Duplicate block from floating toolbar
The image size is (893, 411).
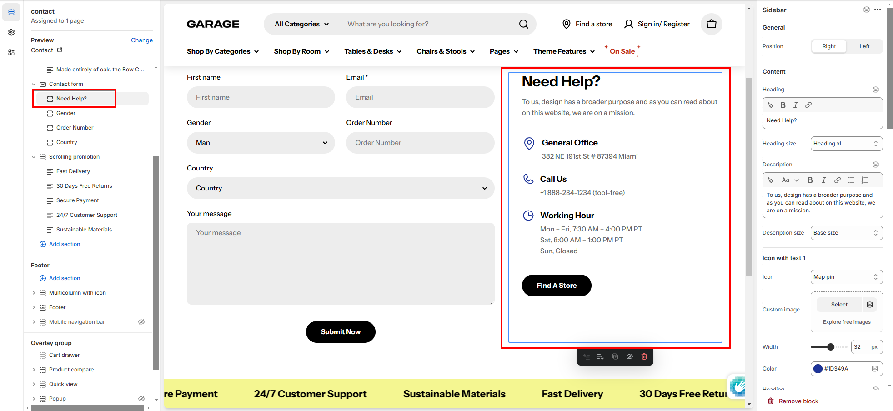coord(615,356)
